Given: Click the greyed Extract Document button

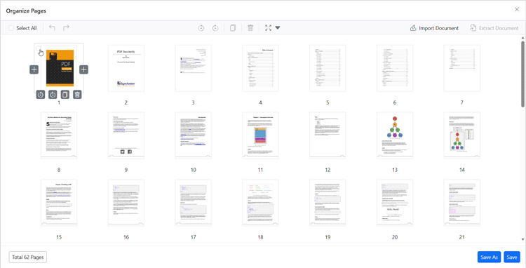Looking at the screenshot, I should pos(494,28).
